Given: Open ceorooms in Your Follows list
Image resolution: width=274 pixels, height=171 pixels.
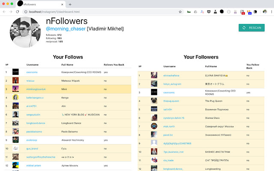Looking at the screenshot, I should click(32, 72).
